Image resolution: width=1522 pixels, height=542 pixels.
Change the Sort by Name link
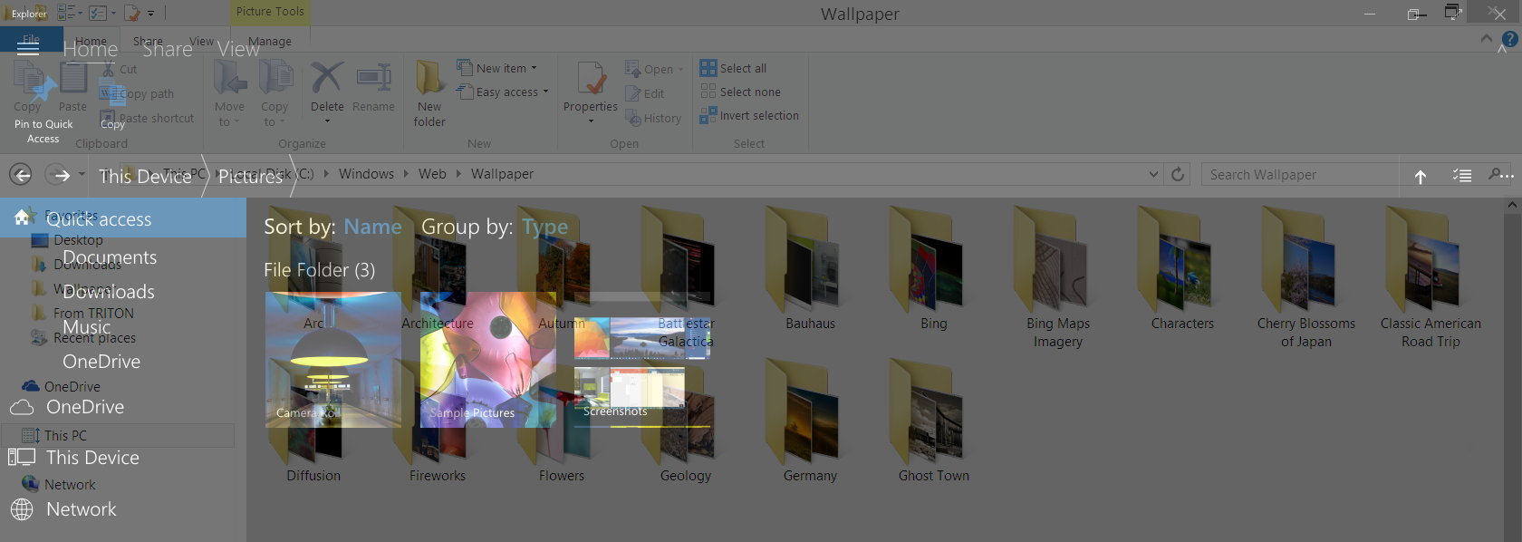[x=372, y=227]
